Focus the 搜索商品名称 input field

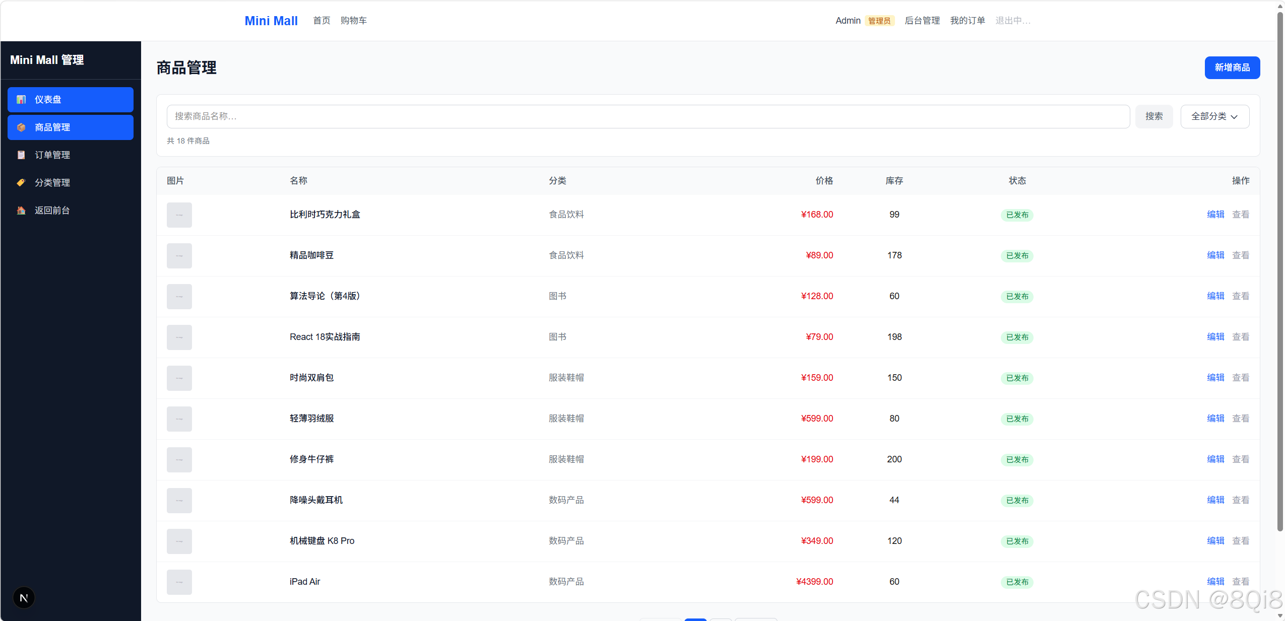point(648,116)
